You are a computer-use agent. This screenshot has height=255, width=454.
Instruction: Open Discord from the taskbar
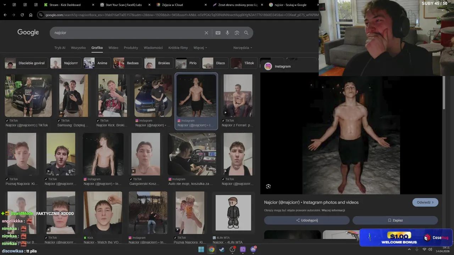(x=253, y=249)
